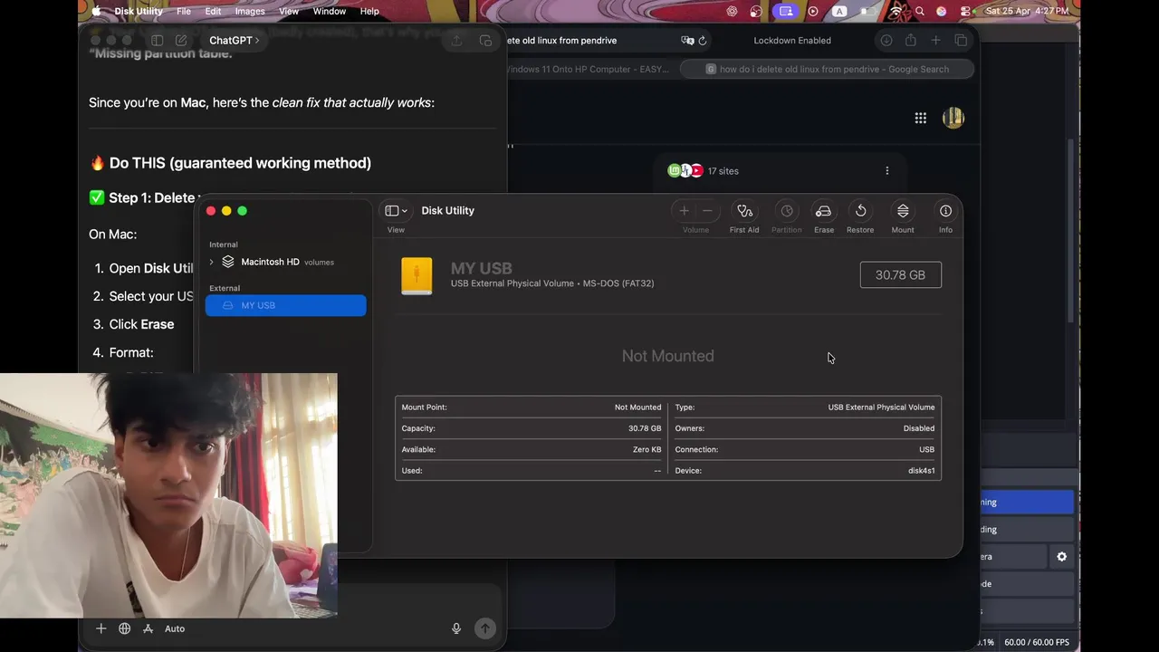1159x652 pixels.
Task: Open the Info toolbar icon
Action: [945, 211]
